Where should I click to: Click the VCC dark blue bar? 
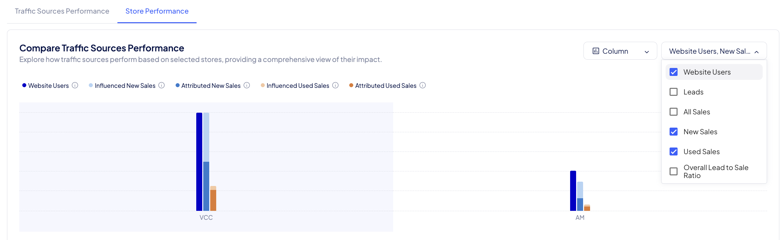coord(199,162)
